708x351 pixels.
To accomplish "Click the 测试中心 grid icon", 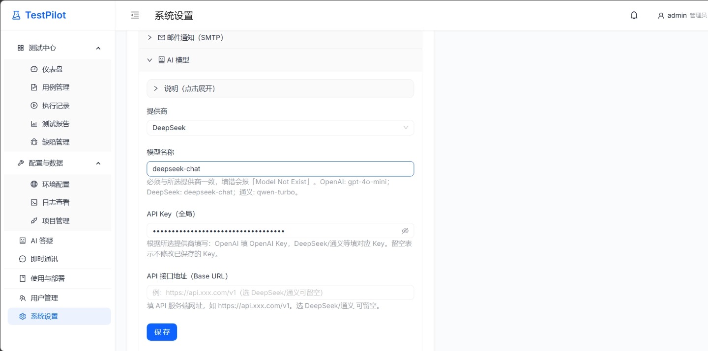I will (21, 48).
